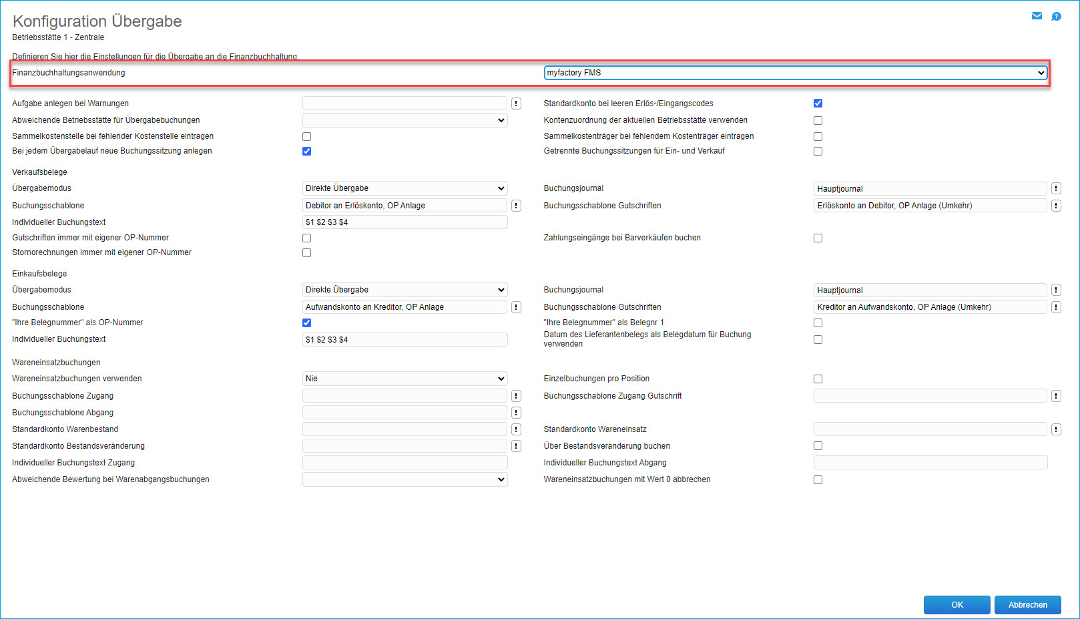
Task: Open lookup for Standardkonto Warenbestand
Action: (516, 429)
